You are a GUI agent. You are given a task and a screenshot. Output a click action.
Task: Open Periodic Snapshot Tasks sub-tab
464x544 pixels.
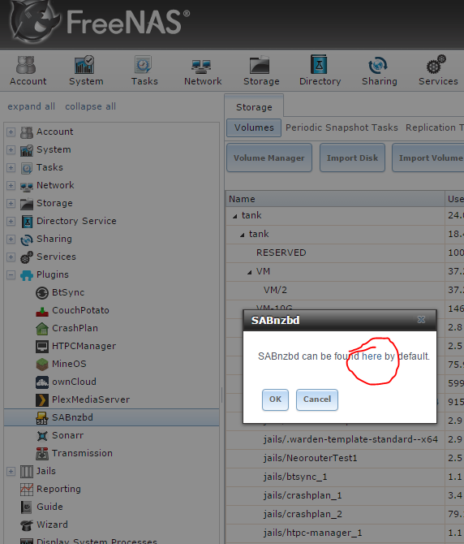[342, 127]
